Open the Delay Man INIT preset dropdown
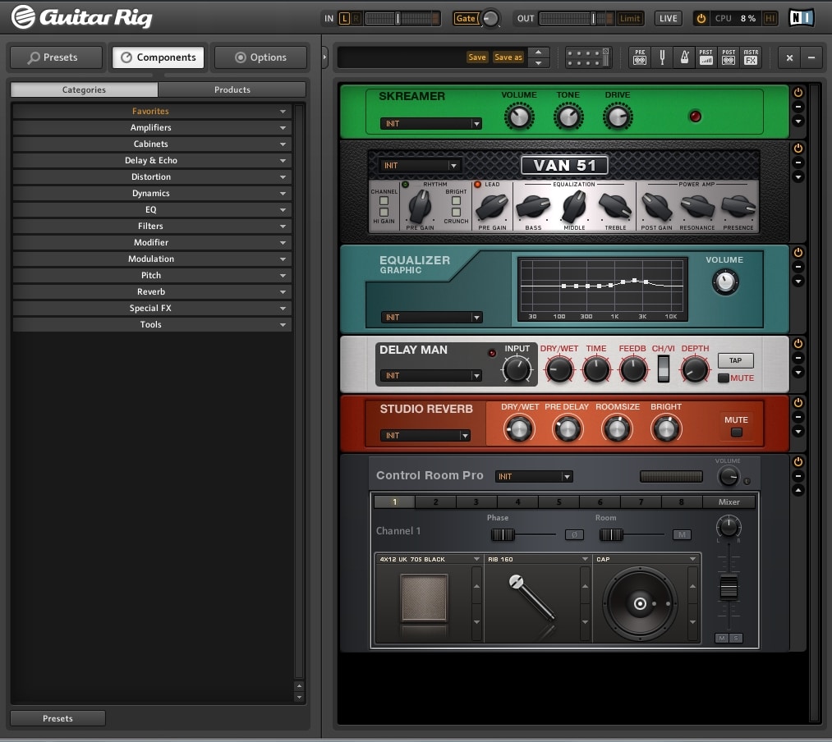The width and height of the screenshot is (832, 742). point(431,375)
